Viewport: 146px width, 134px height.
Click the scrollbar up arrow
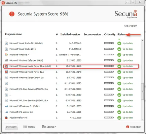coord(143,41)
